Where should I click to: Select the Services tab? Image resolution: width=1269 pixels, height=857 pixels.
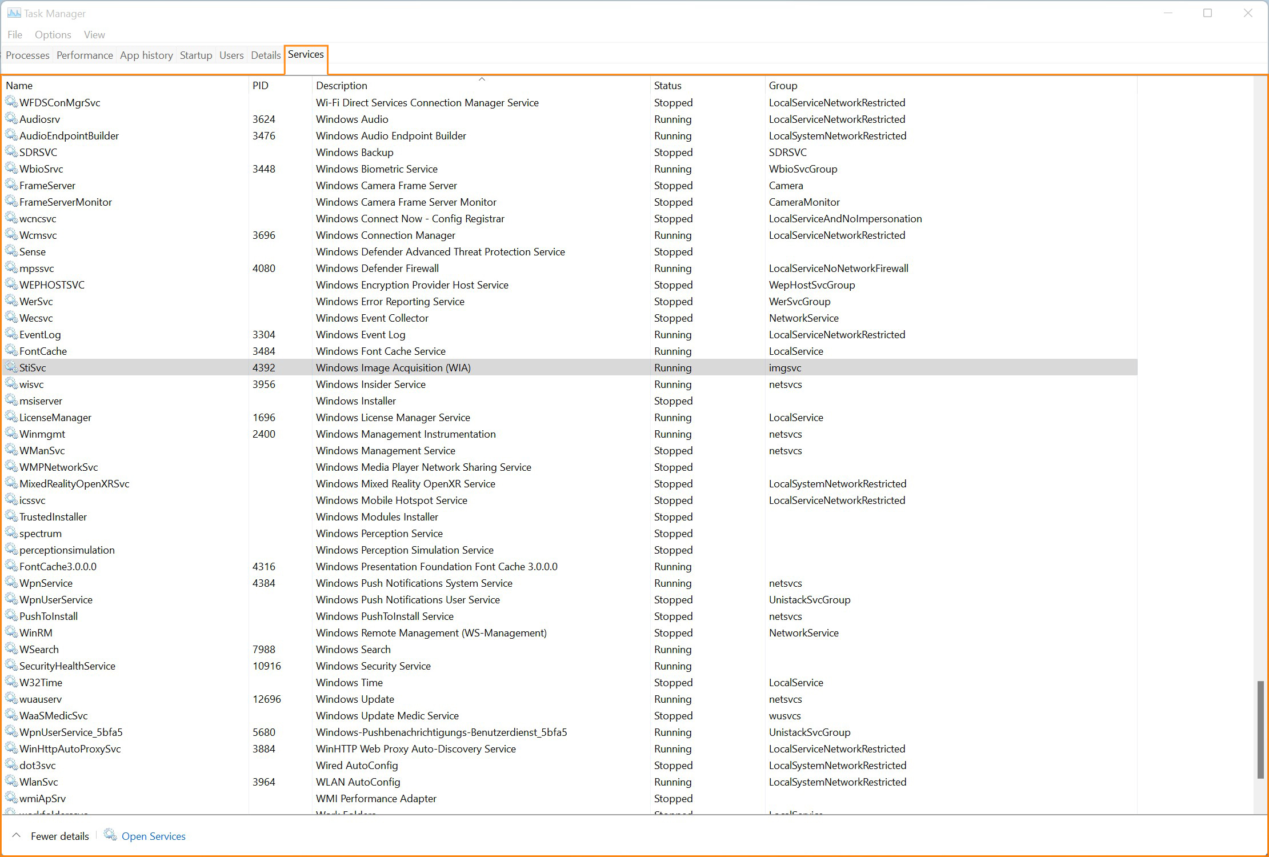(306, 54)
